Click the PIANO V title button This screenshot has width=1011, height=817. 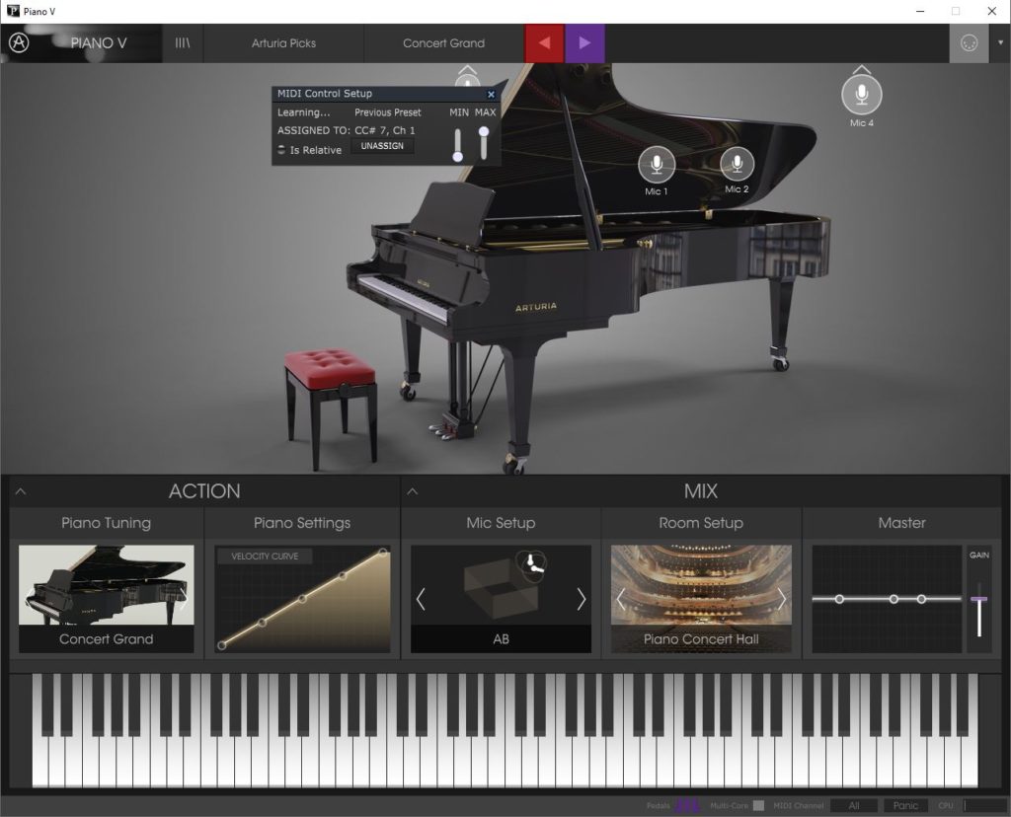99,43
